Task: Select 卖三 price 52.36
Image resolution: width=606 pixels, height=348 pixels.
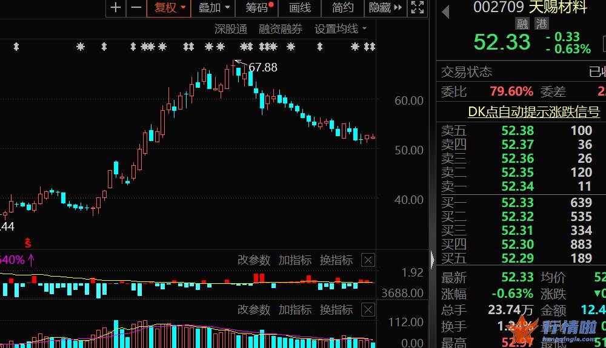Action: coord(518,158)
